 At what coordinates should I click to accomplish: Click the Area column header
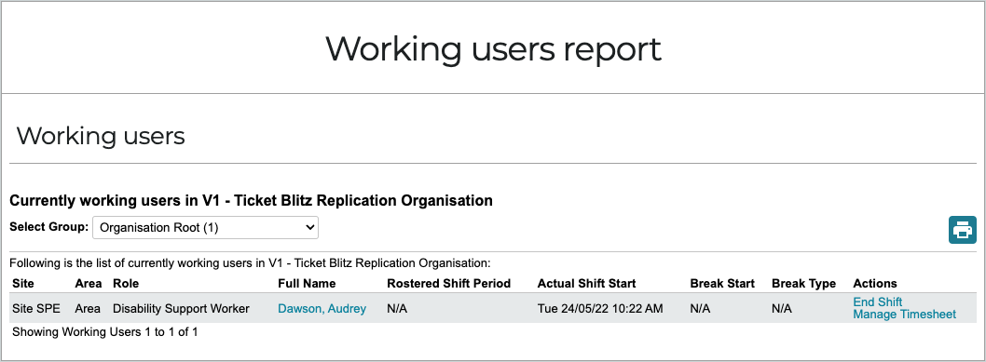tap(88, 284)
